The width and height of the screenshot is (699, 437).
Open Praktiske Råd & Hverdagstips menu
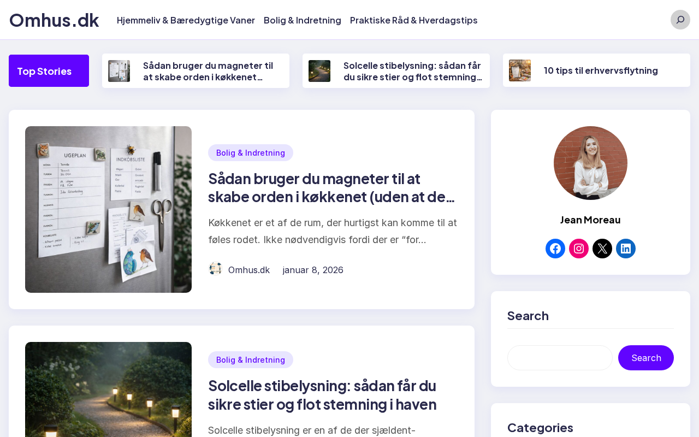click(414, 20)
